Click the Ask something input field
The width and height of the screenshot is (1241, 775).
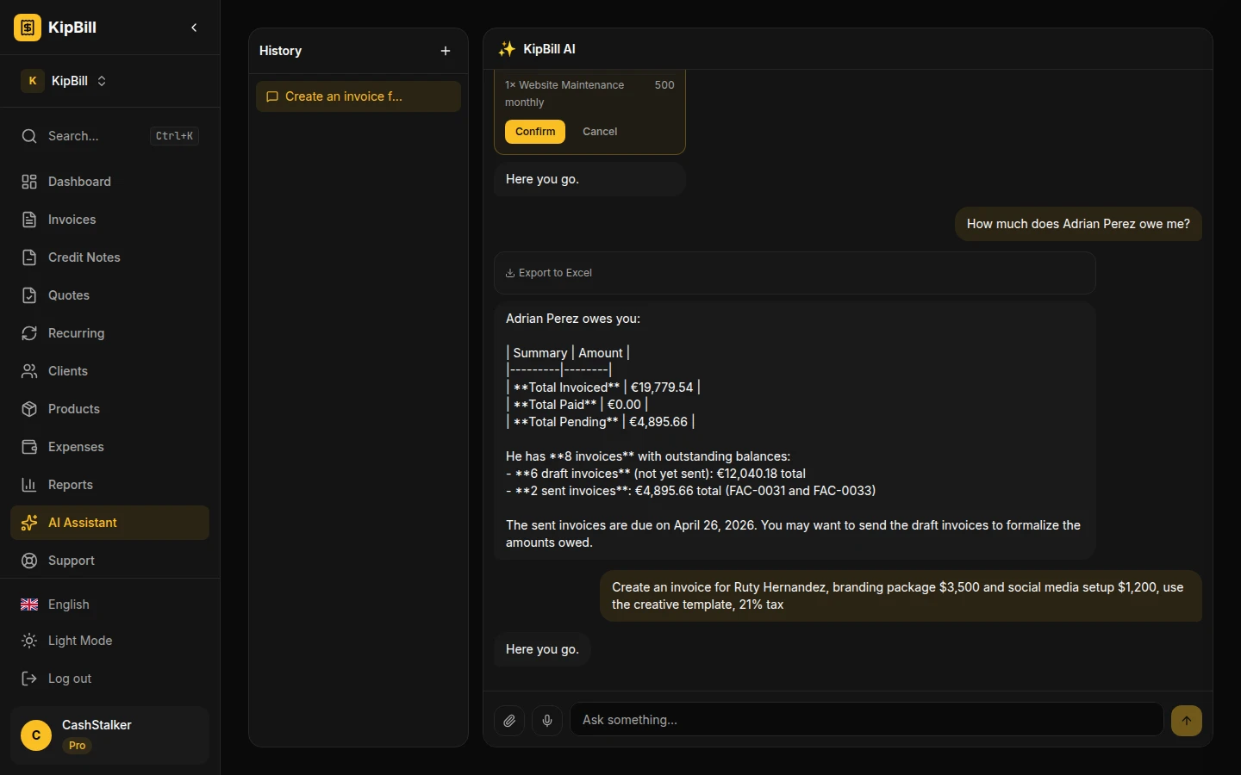click(866, 720)
